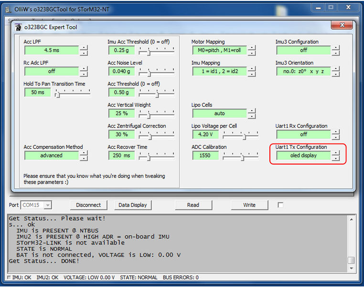This screenshot has width=364, height=287.
Task: Click the Acc Vertical Weight slider
Action: click(157, 114)
